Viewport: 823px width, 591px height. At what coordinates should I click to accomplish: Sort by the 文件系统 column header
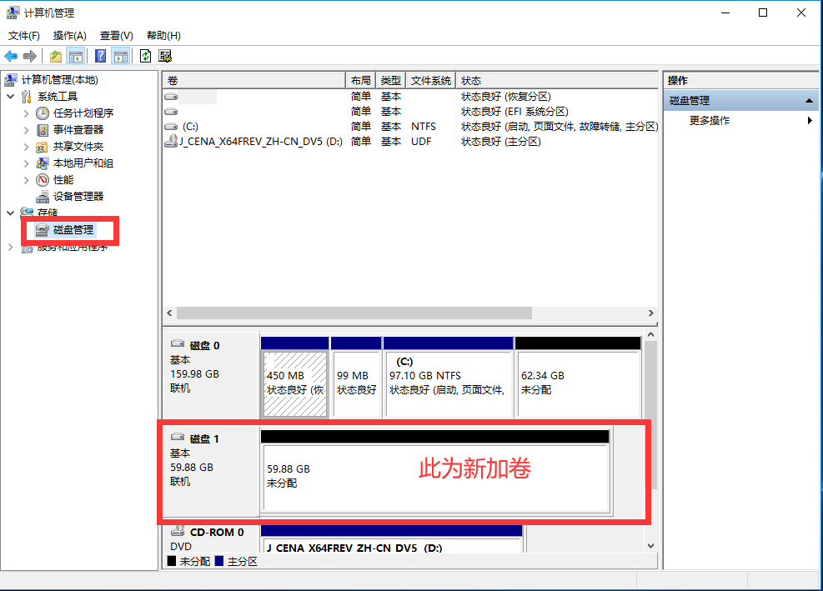(x=431, y=81)
